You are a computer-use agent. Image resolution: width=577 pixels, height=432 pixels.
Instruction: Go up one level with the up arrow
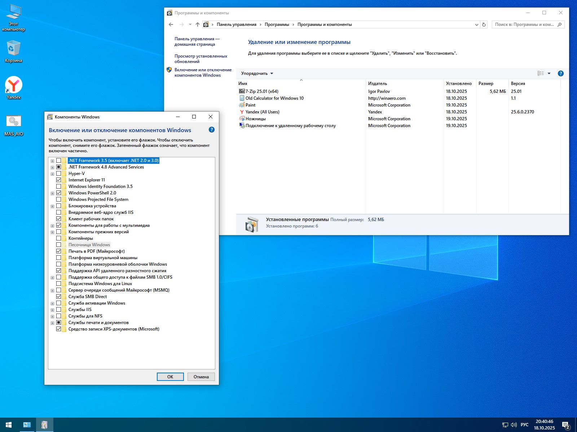[197, 24]
